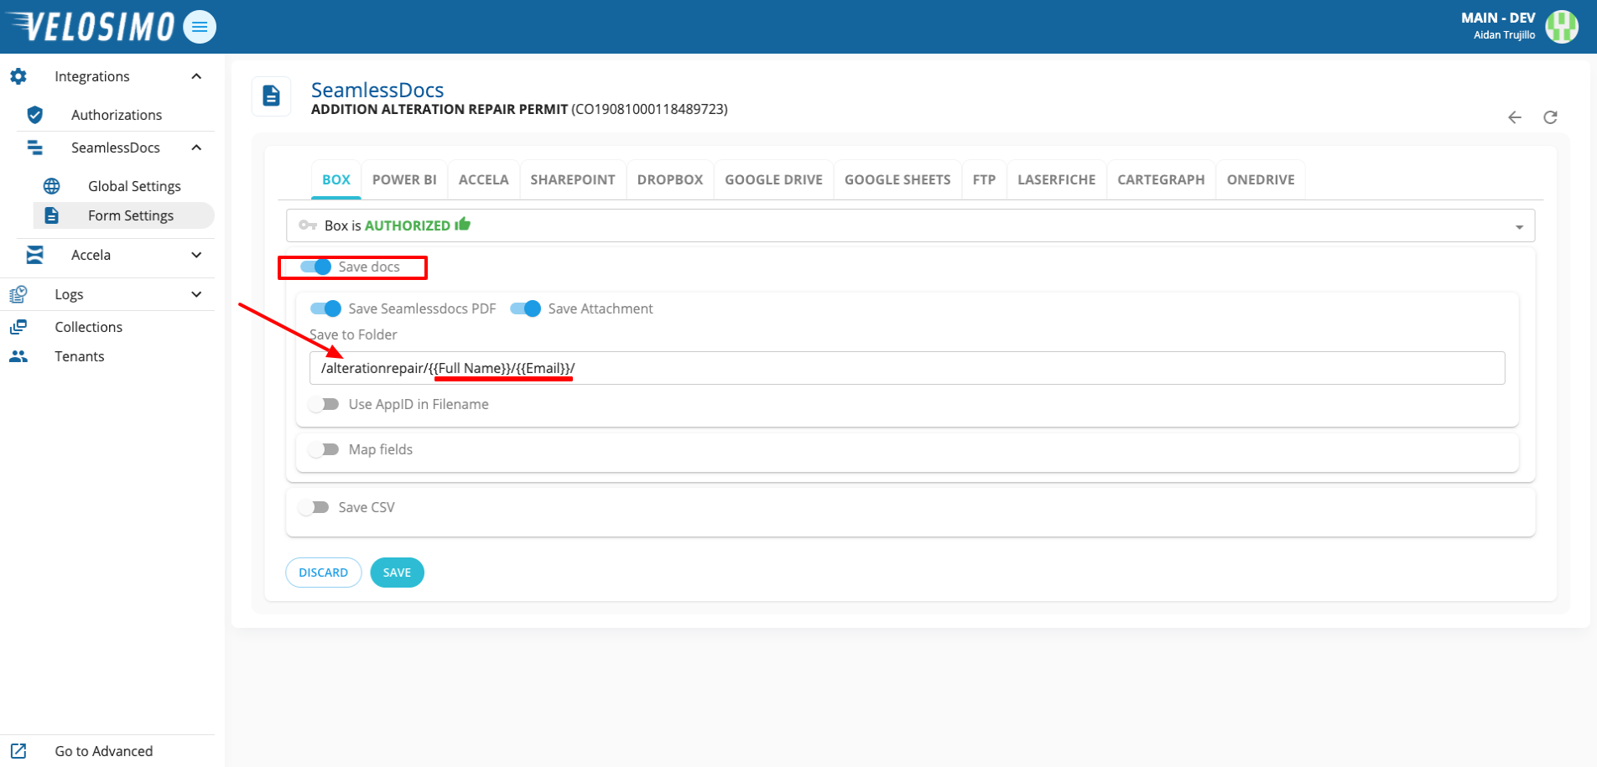Turn on the Save CSV switch
Viewport: 1597px width, 767px height.
[314, 507]
